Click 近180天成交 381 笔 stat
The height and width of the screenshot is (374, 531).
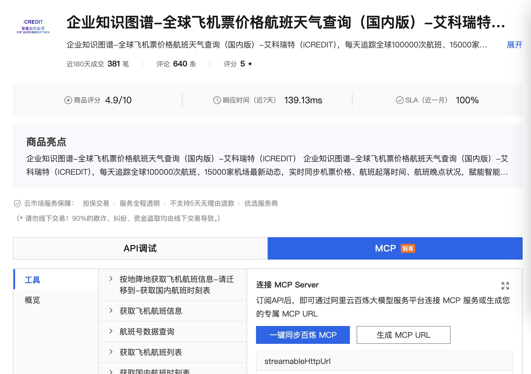[x=98, y=64]
